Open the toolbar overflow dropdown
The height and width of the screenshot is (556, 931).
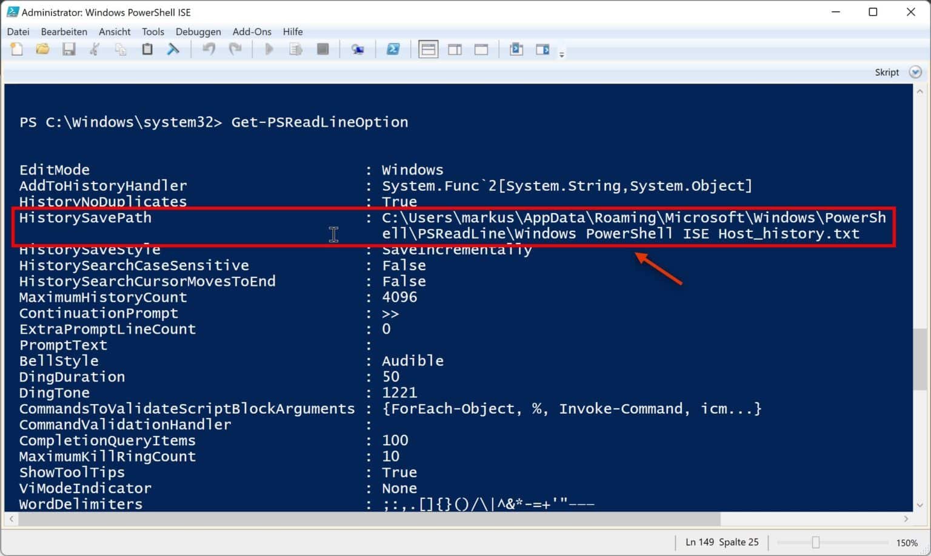562,53
